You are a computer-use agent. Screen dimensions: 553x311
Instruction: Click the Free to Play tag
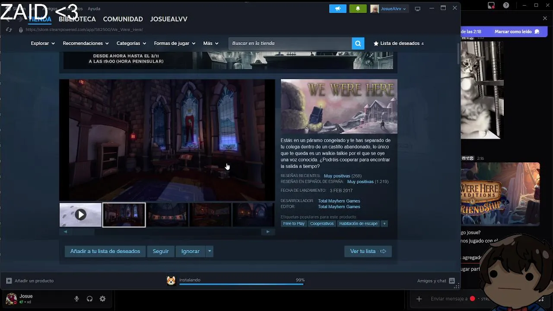pyautogui.click(x=294, y=224)
